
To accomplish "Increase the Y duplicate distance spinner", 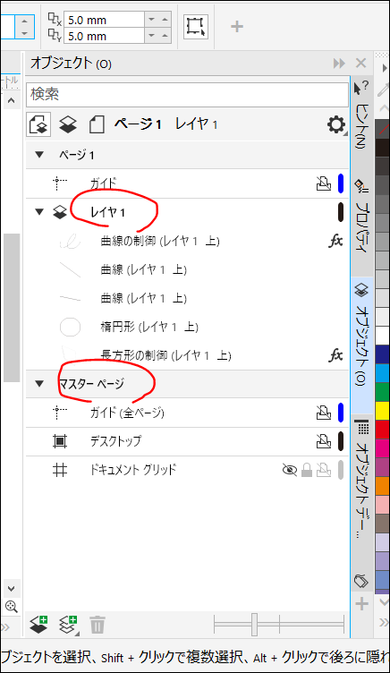I will coord(165,36).
